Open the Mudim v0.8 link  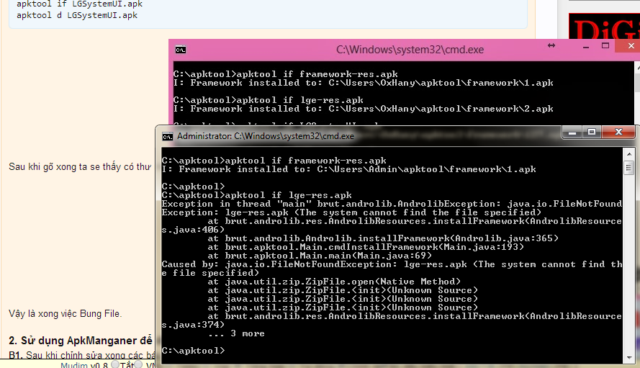click(x=84, y=364)
